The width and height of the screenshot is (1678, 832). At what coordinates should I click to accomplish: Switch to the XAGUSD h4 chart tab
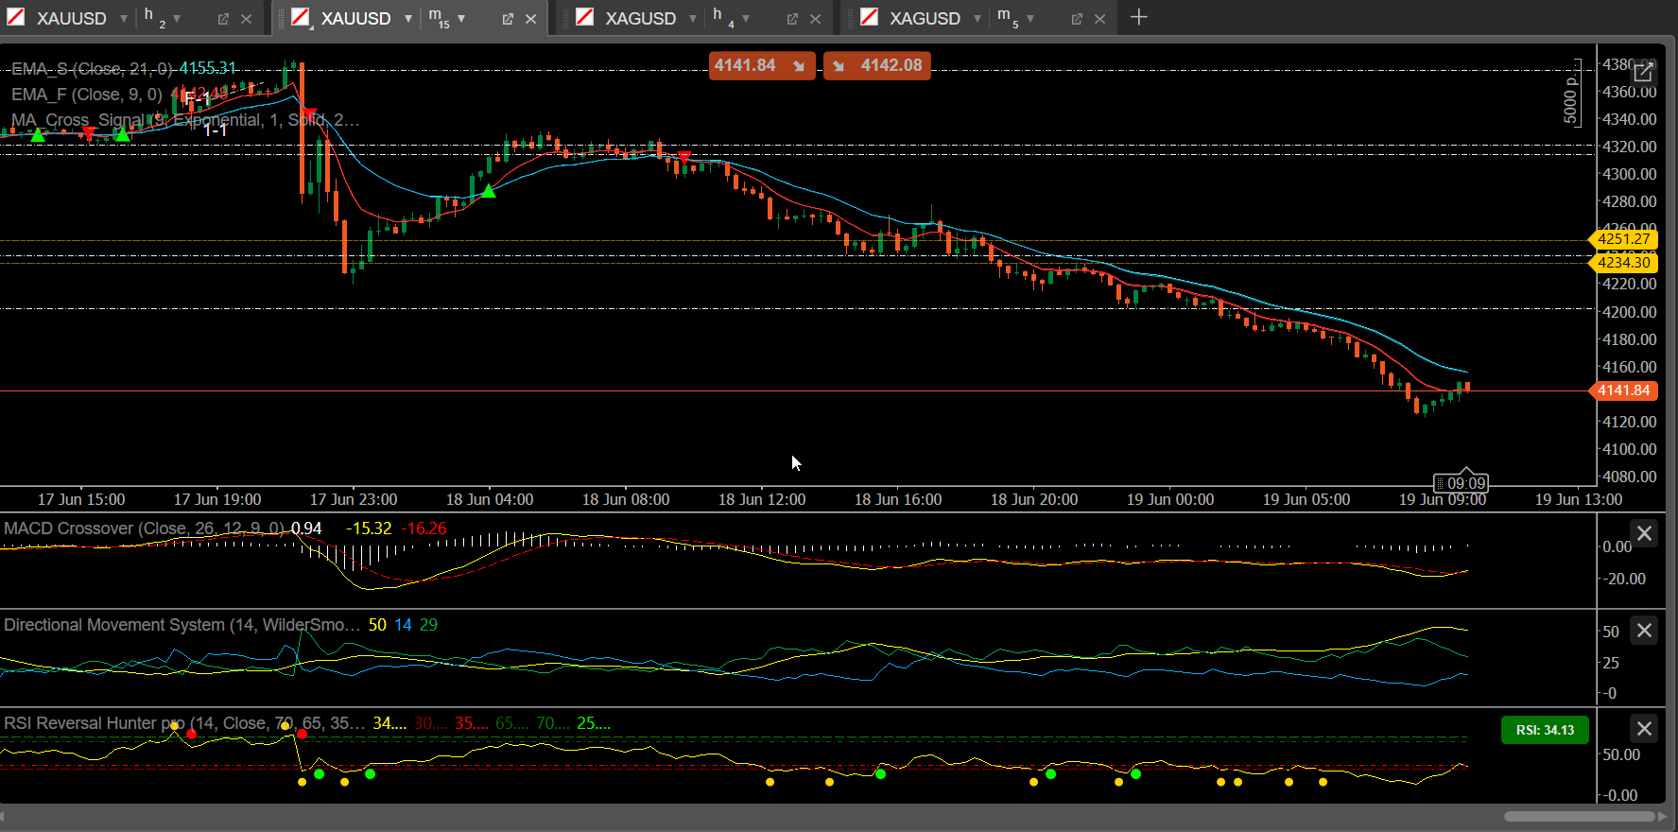(x=640, y=18)
